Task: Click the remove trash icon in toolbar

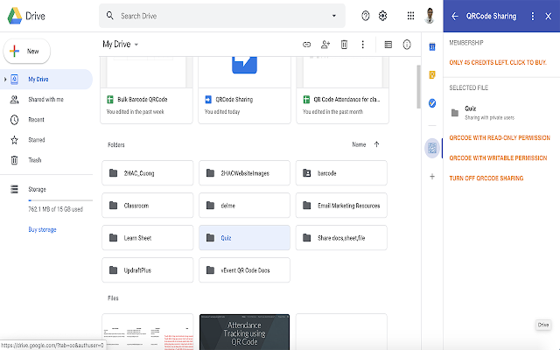Action: pos(344,45)
